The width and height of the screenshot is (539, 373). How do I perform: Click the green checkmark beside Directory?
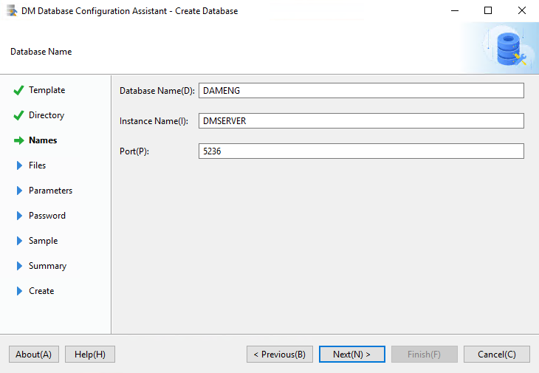pos(18,115)
